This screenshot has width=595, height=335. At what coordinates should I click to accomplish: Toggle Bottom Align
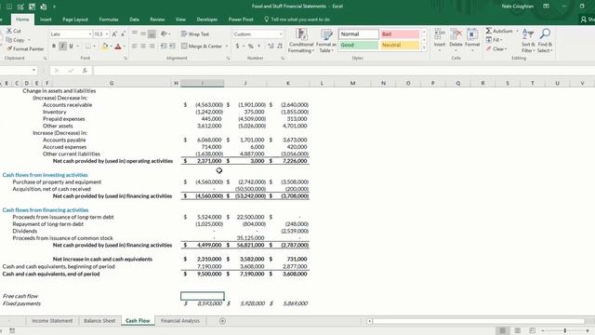click(x=152, y=34)
